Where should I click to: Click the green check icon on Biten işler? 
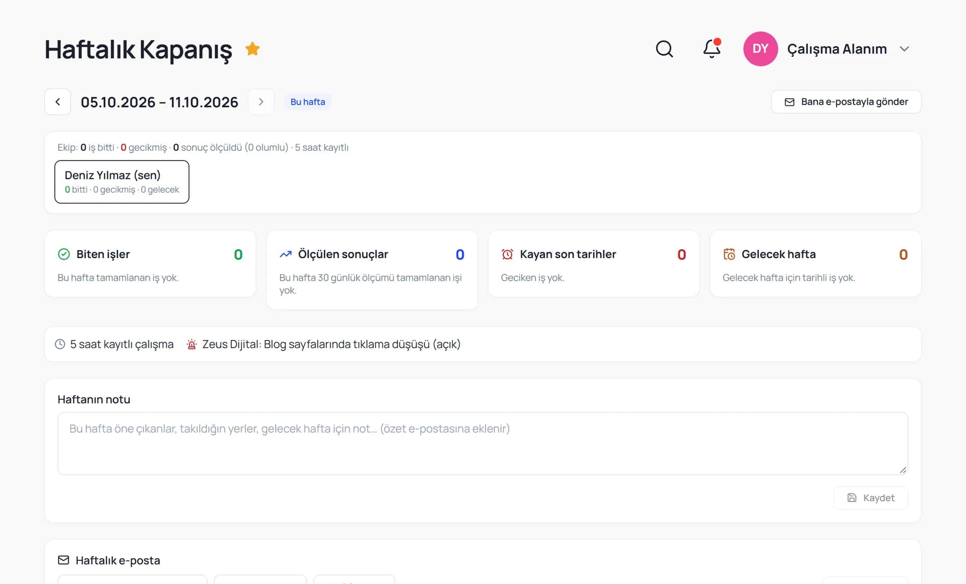click(64, 254)
